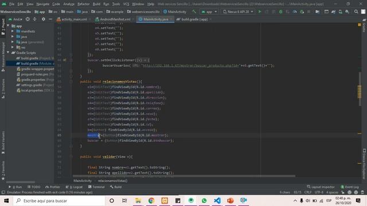Open Visual Studio Code from taskbar

pos(217,201)
